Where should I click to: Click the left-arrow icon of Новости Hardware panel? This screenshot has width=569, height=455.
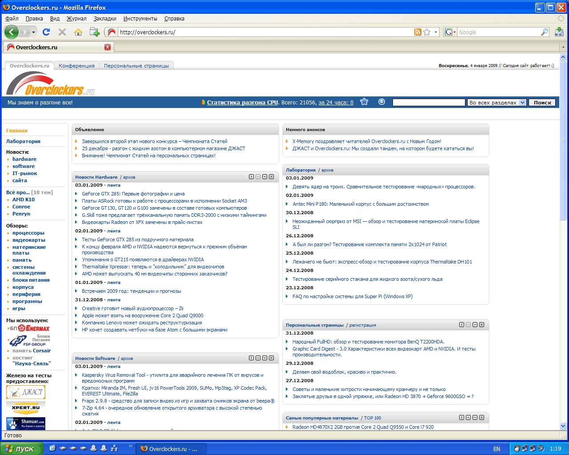pos(252,177)
